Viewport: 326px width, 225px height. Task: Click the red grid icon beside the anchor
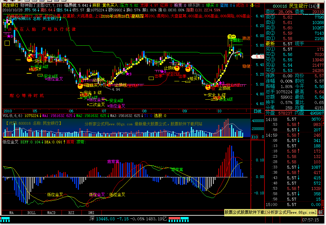pos(257,5)
